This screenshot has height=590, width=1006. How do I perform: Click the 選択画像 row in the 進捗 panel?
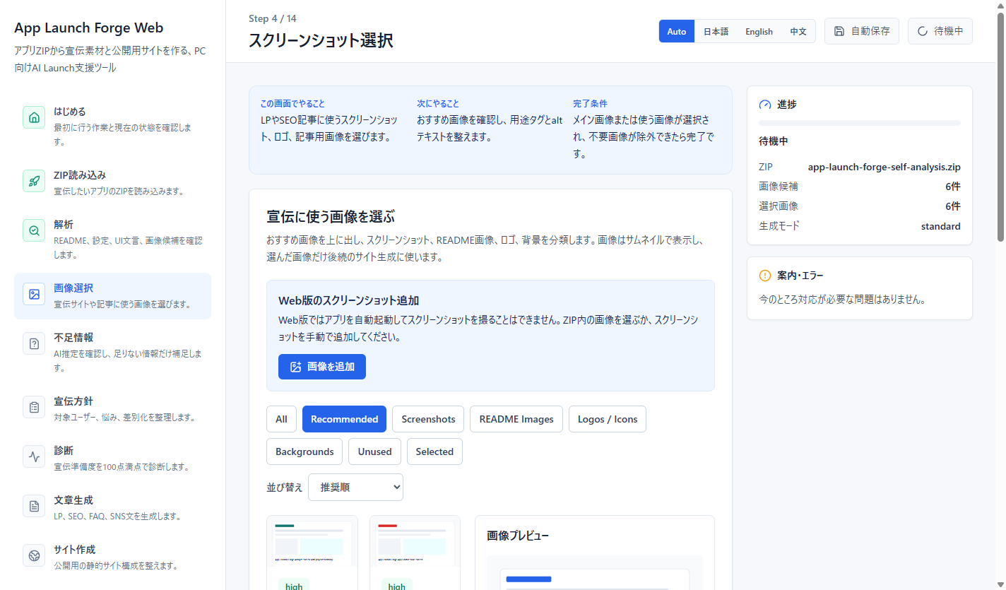tap(860, 206)
